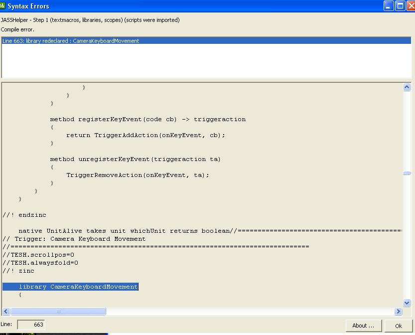Screen dimensions: 415x335
Task: Click the '//TESH.alwaysfold=0' line
Action: point(40,263)
